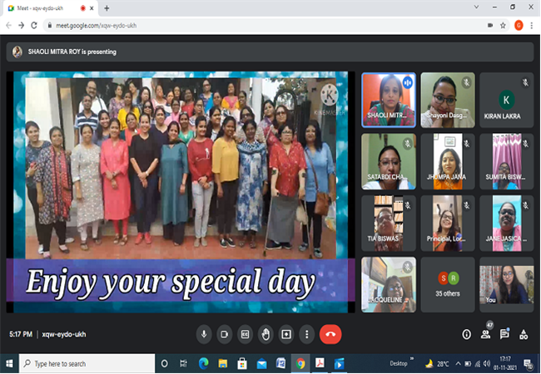Select the 35 others tile
Viewport: 541px width, 374px height.
coord(448,285)
